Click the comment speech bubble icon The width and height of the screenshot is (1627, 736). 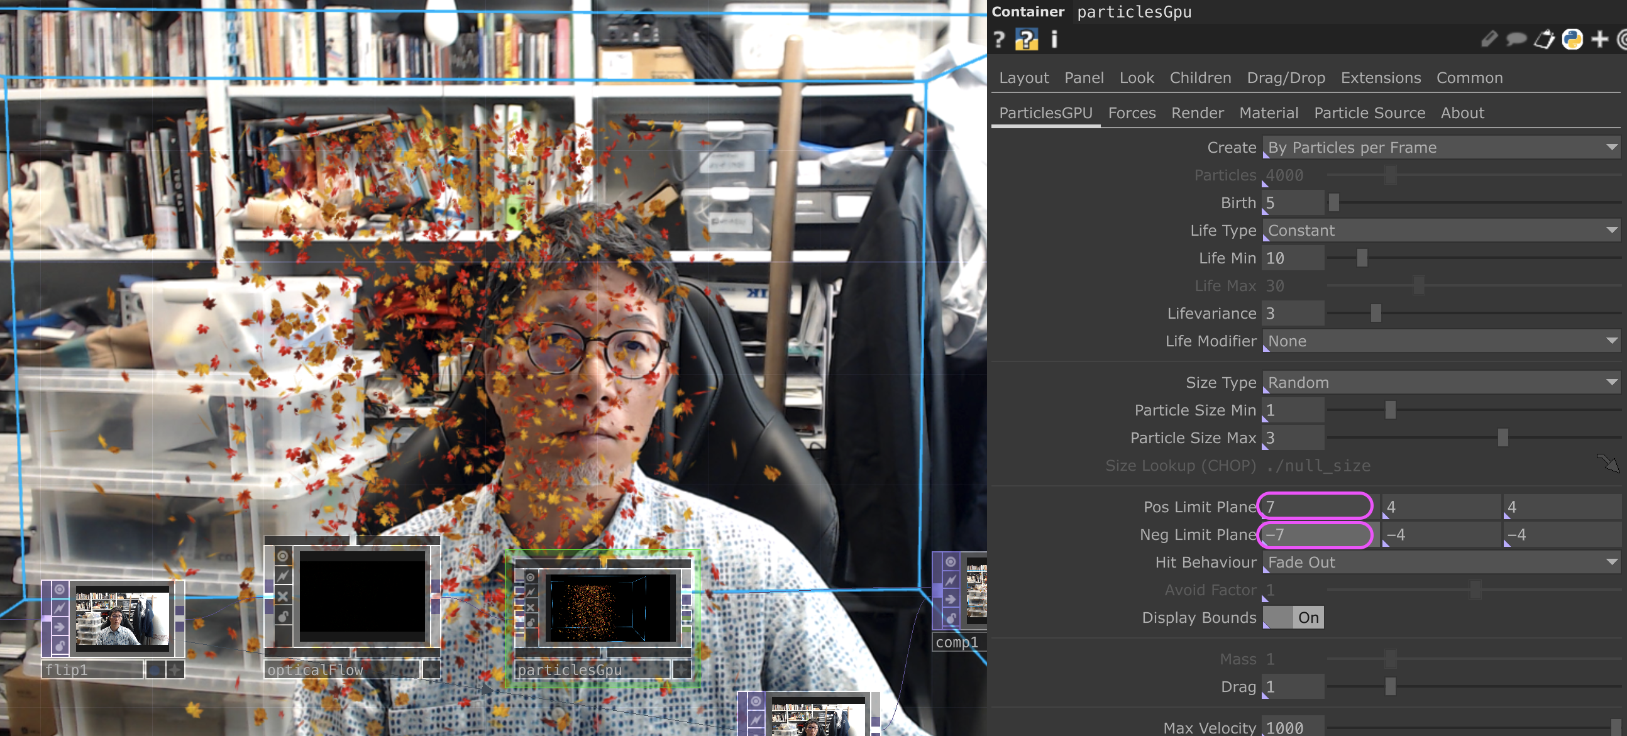(x=1516, y=40)
